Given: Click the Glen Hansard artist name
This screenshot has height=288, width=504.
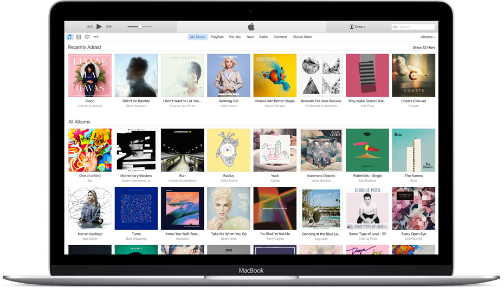Looking at the screenshot, I should 136,106.
